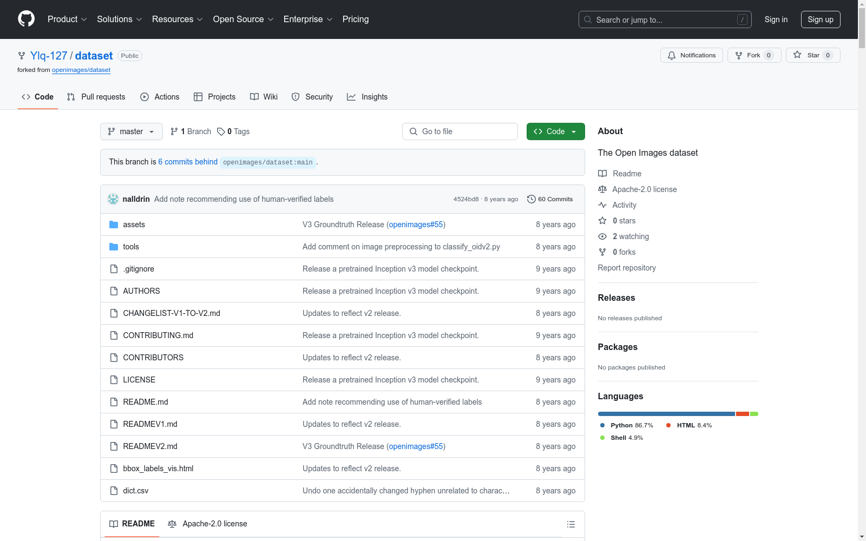866x541 pixels.
Task: Expand the green Code dropdown
Action: point(555,131)
